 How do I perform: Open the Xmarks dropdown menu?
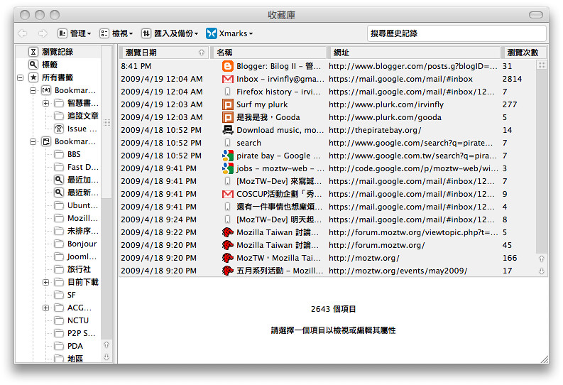pos(229,33)
